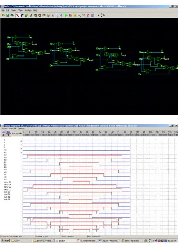
Task: Switch to the Inbox taskbar button
Action: click(x=131, y=241)
